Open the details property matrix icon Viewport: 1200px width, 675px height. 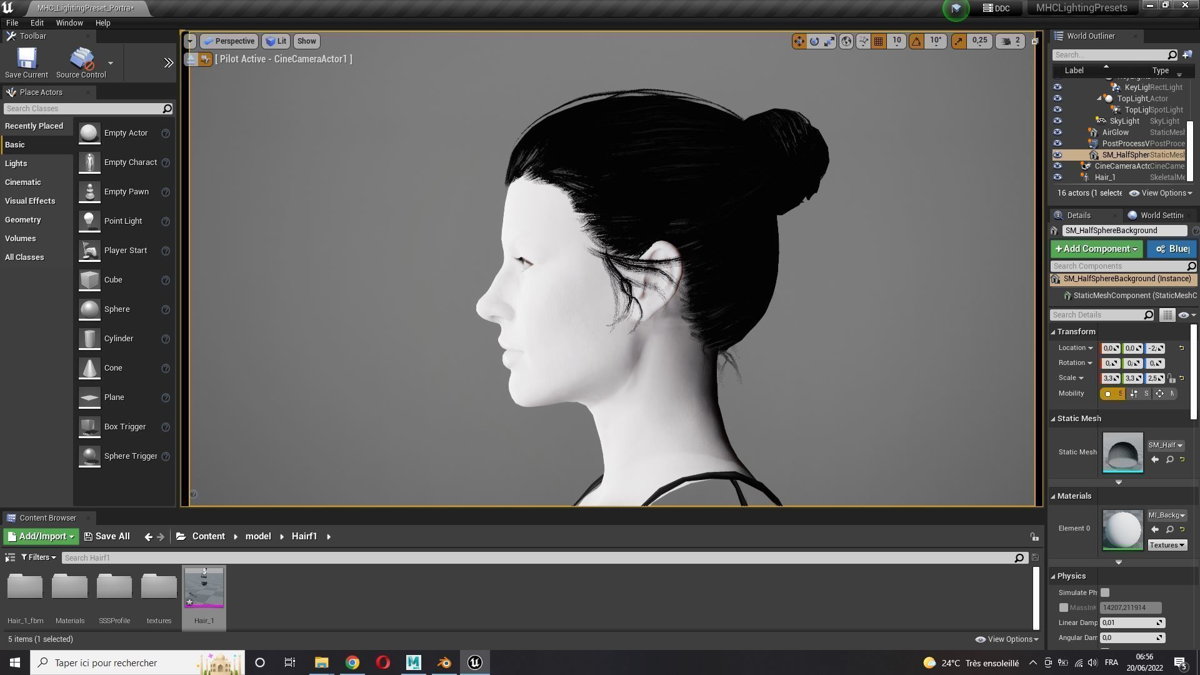coord(1167,316)
